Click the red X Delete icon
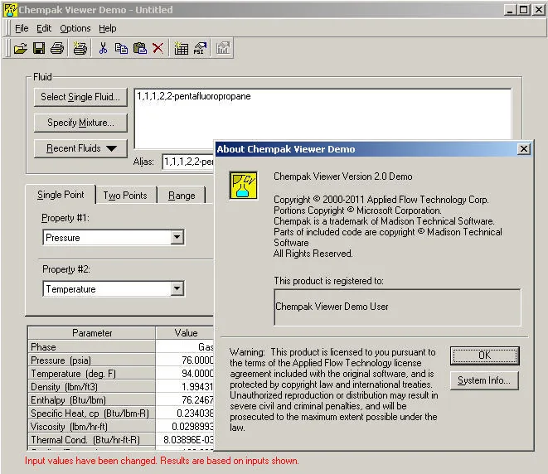 158,48
